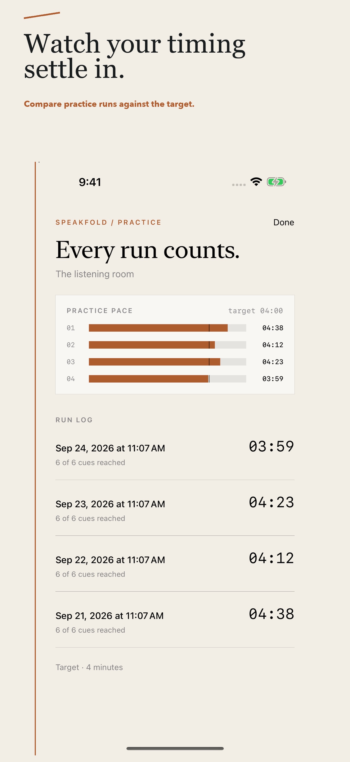
Task: Click the Wi-Fi status icon
Action: [256, 182]
